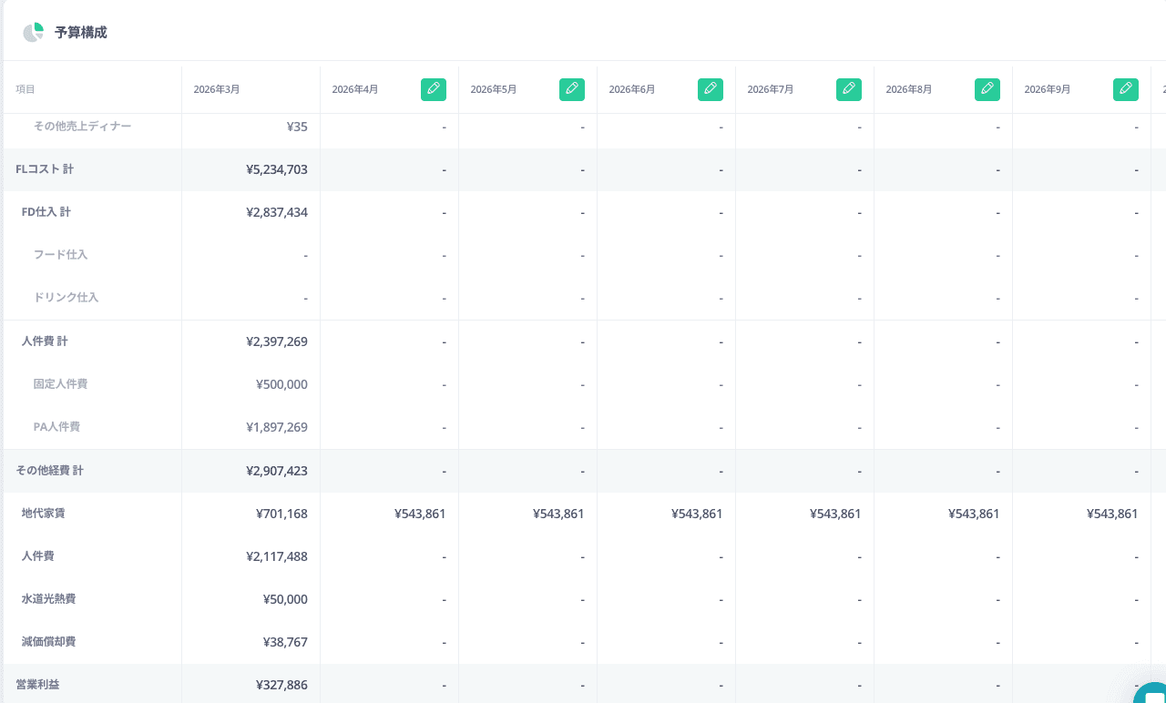Click the edit pencil icon for 2026年5月
The image size is (1166, 703).
click(572, 89)
